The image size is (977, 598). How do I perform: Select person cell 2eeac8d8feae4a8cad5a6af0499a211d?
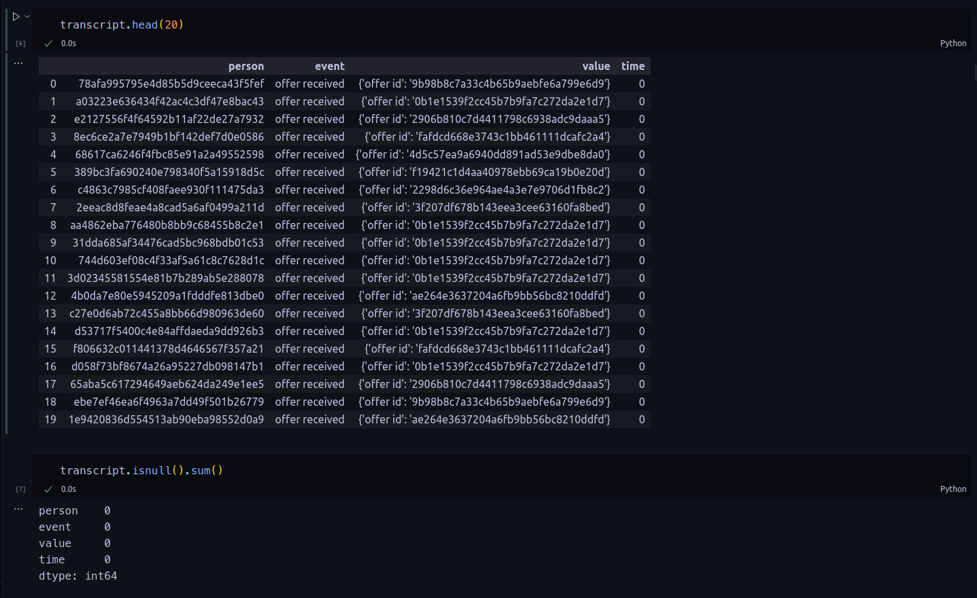pos(170,207)
